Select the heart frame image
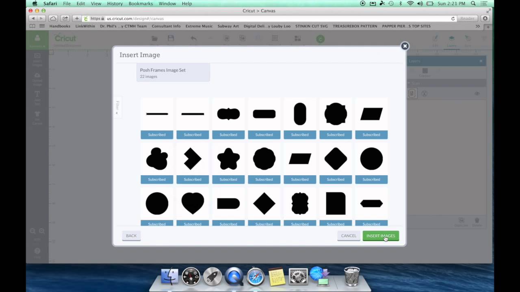 point(193,203)
